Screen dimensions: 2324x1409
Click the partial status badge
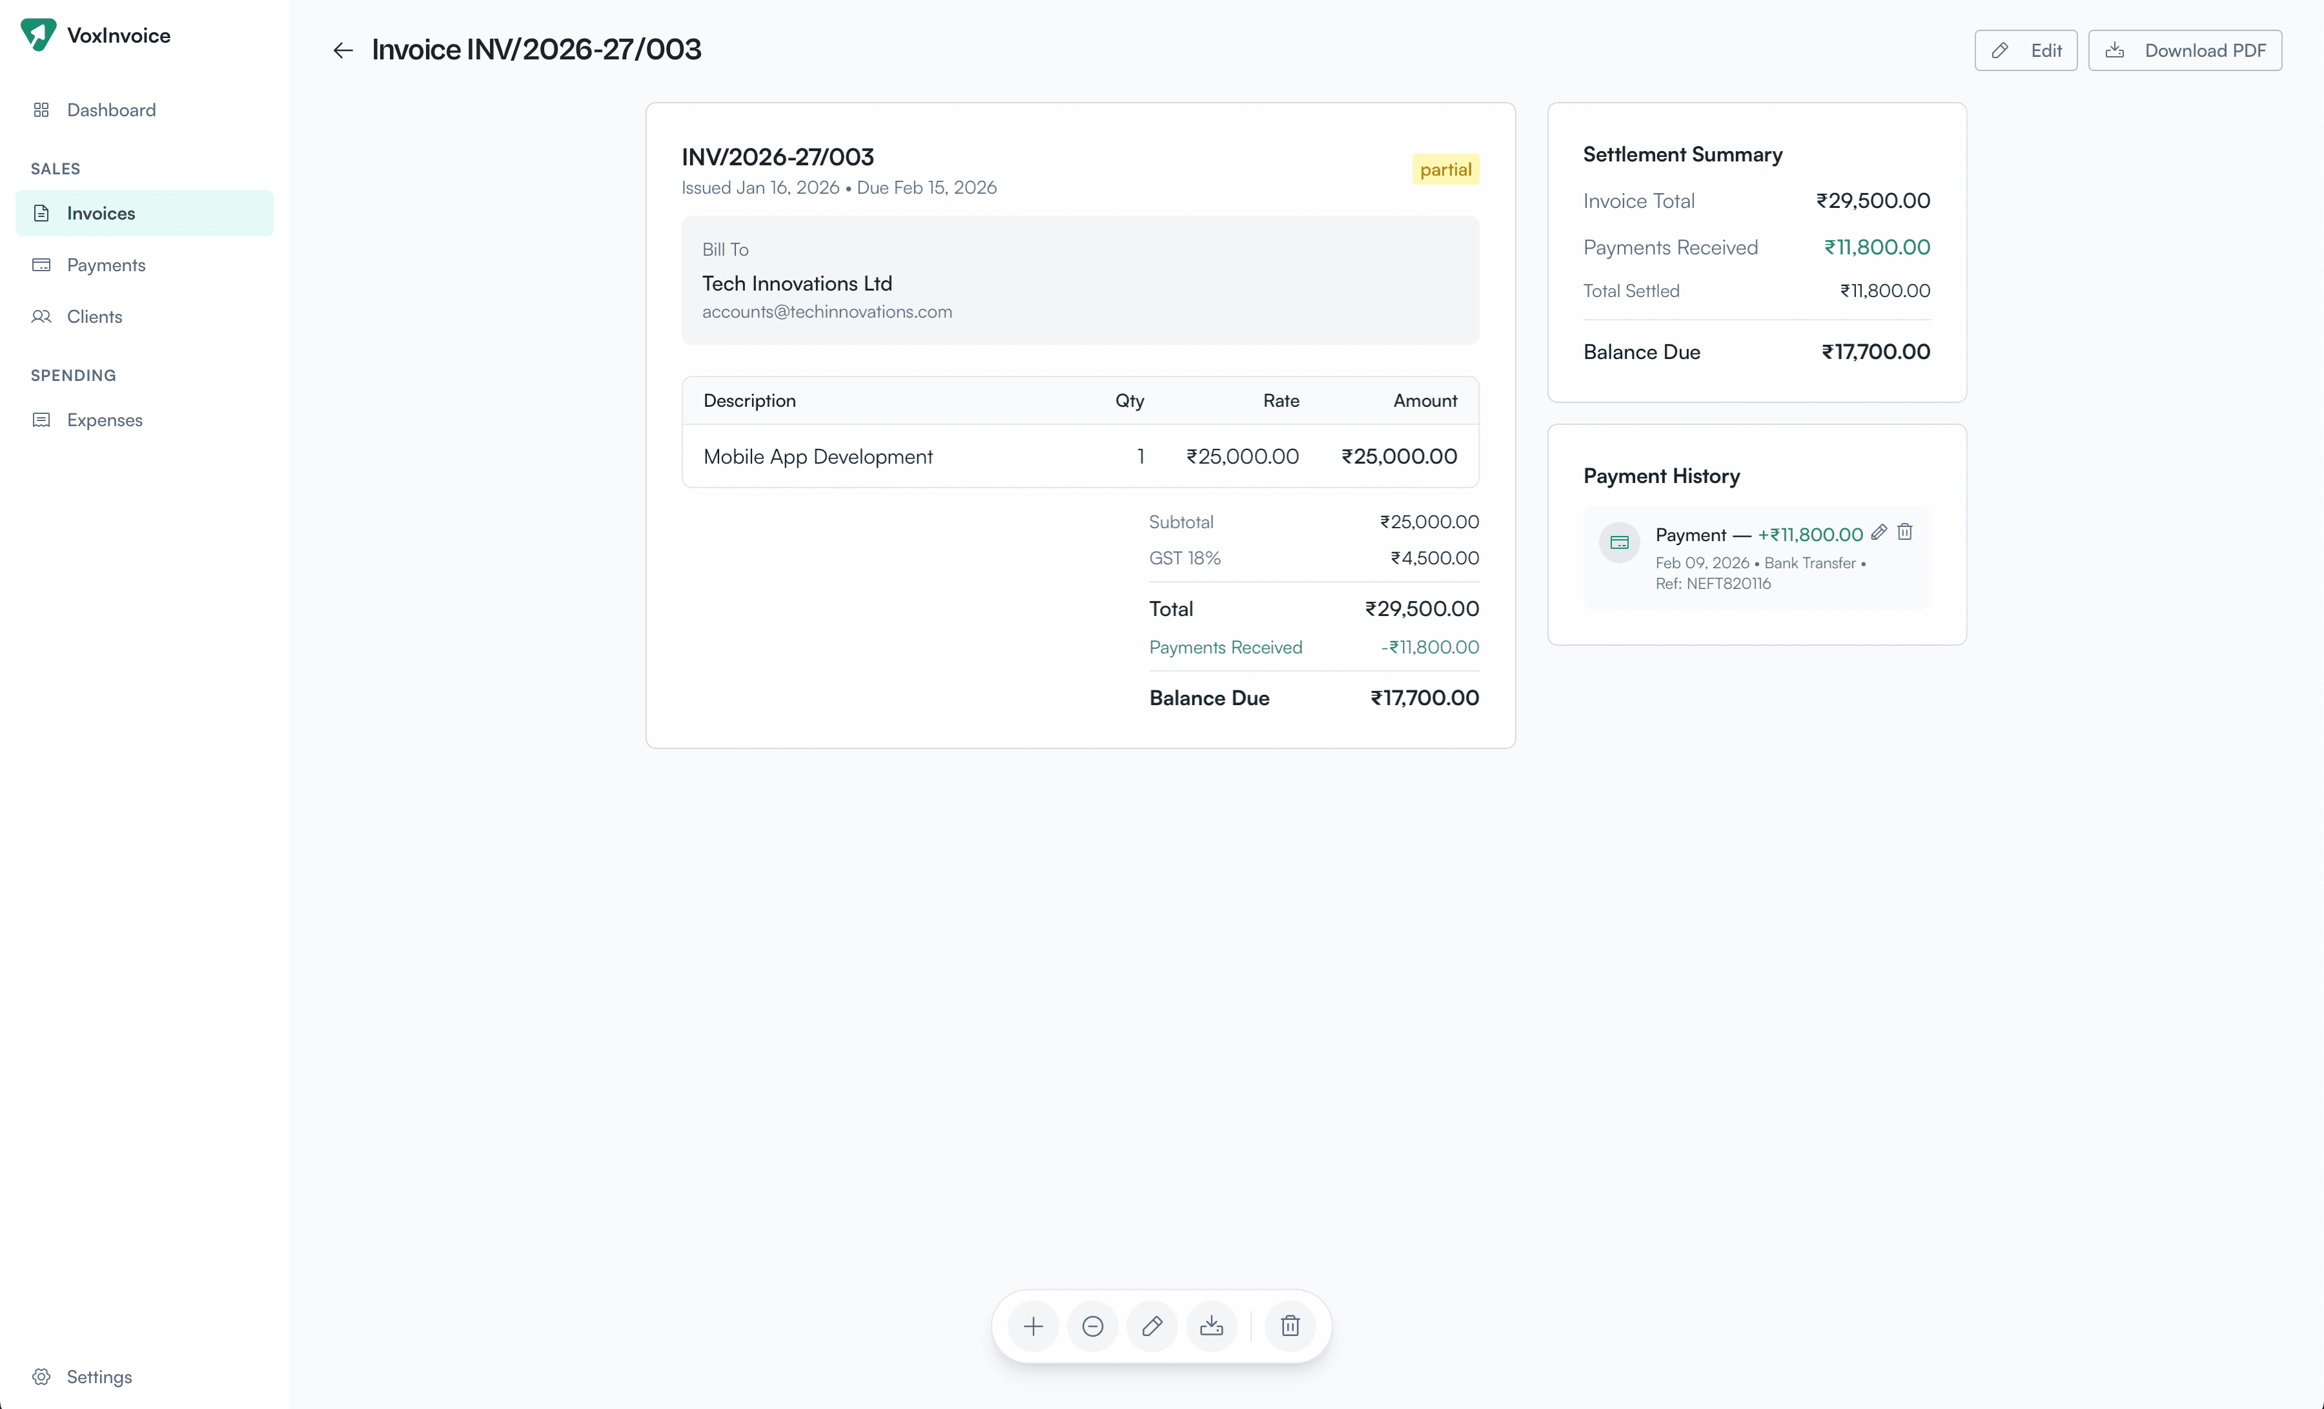click(x=1446, y=169)
